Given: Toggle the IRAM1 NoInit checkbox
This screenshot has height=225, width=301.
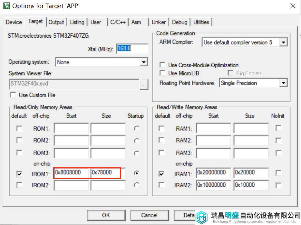Looking at the screenshot, I should 278,173.
